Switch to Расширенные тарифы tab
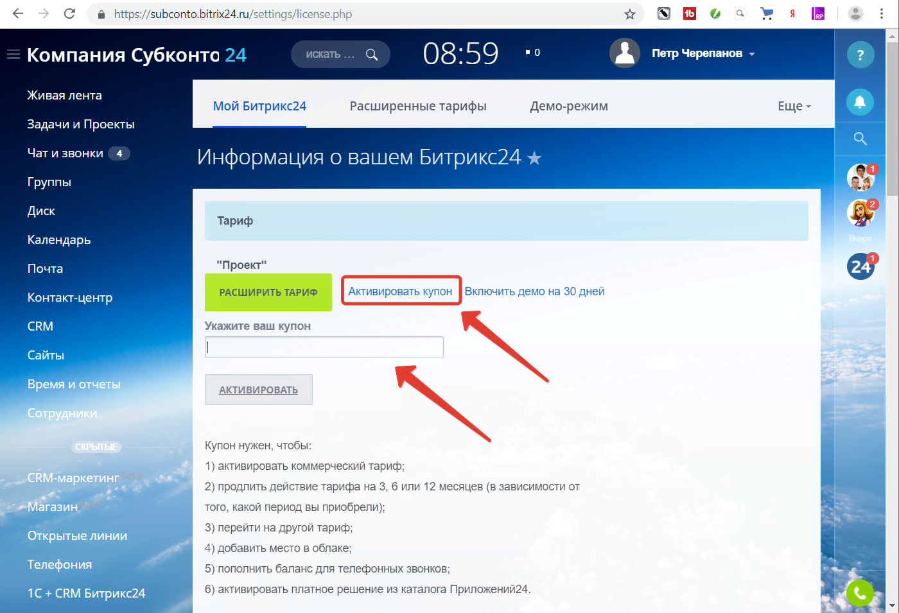The width and height of the screenshot is (899, 613). (x=418, y=107)
